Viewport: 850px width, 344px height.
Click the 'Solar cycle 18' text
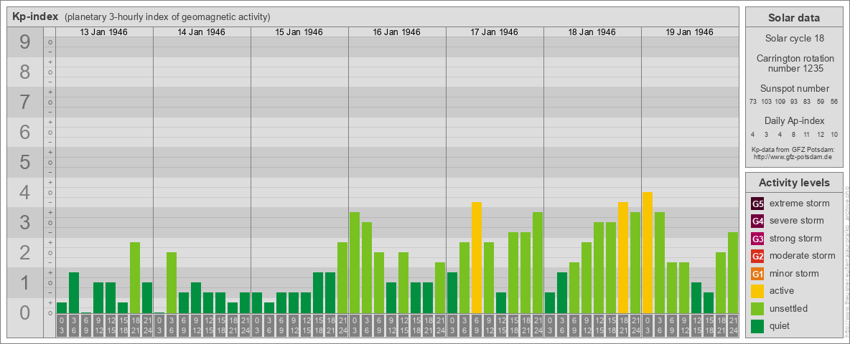pos(794,39)
